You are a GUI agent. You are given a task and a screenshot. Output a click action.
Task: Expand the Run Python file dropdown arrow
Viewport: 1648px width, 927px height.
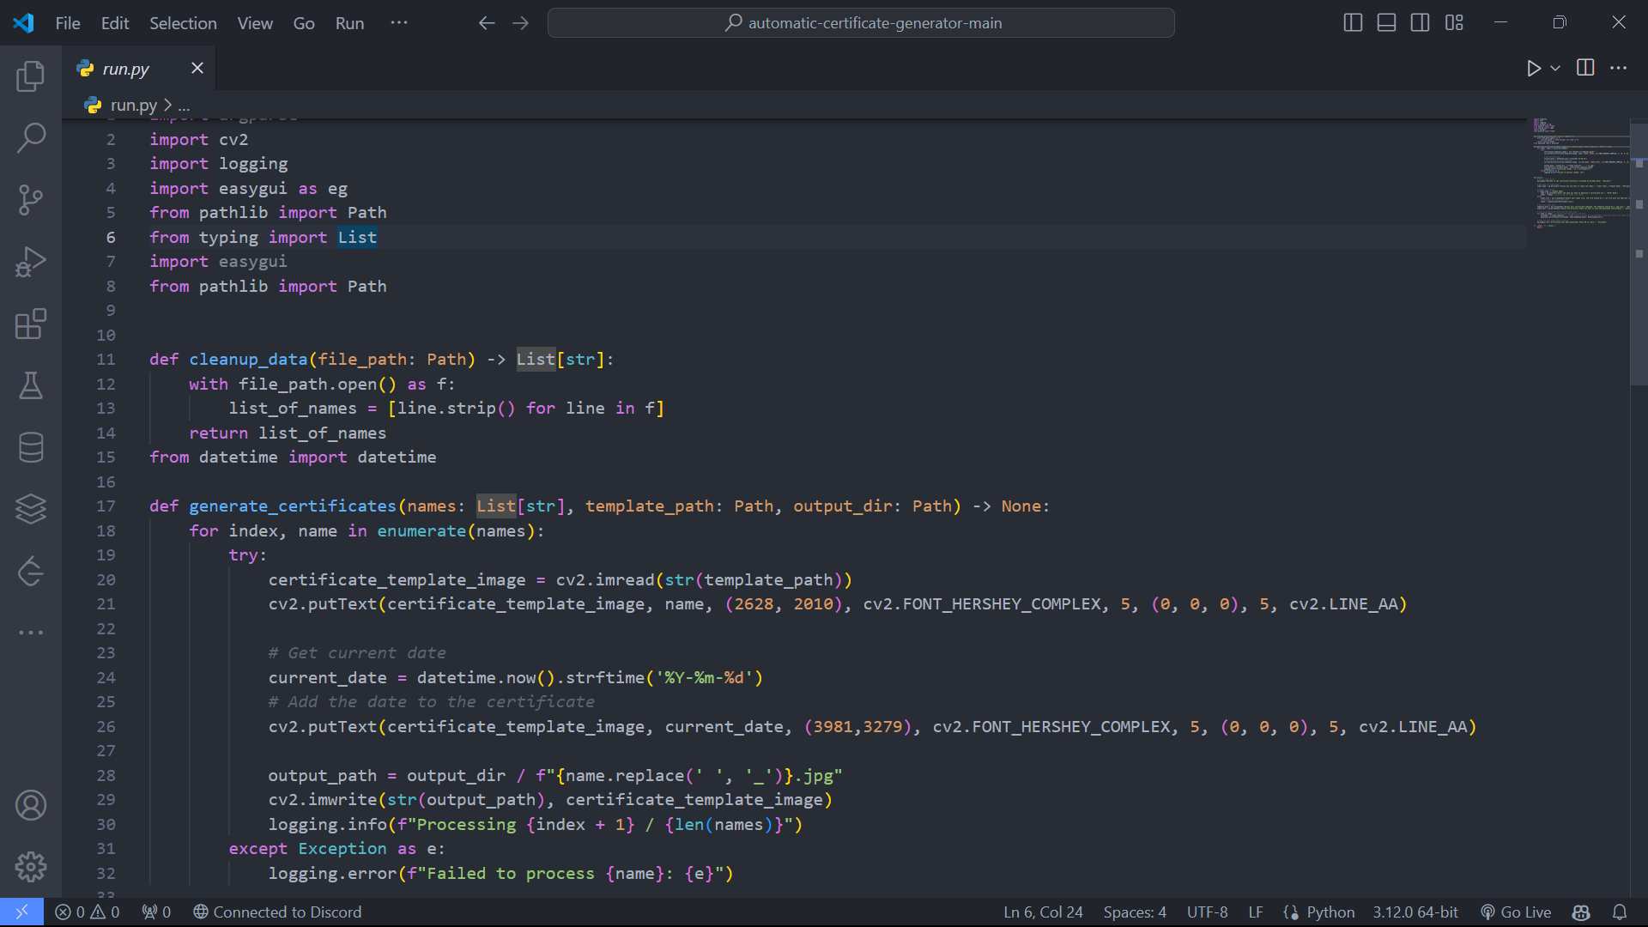click(x=1555, y=68)
